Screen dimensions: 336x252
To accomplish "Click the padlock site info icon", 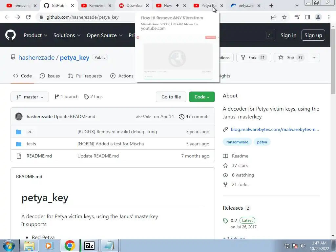I will tap(41, 17).
